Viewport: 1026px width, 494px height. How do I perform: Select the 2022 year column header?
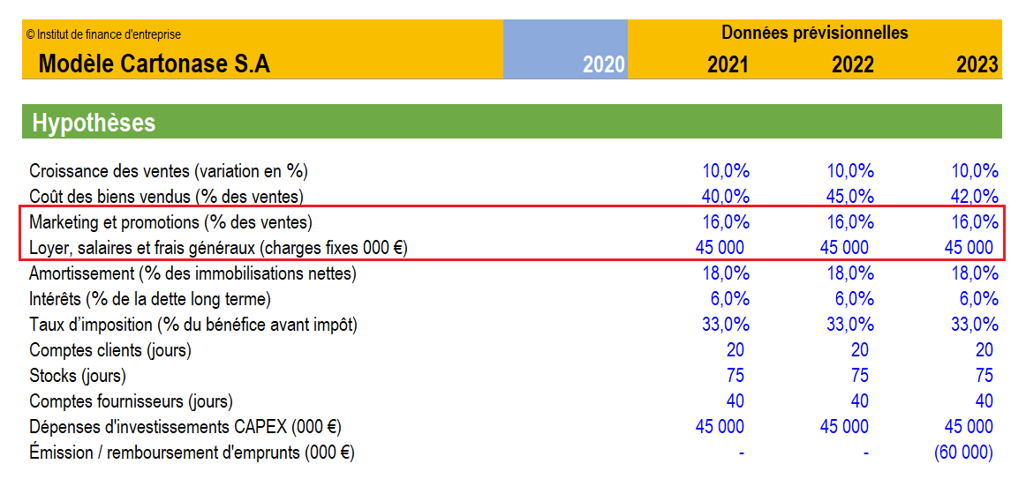pos(853,64)
